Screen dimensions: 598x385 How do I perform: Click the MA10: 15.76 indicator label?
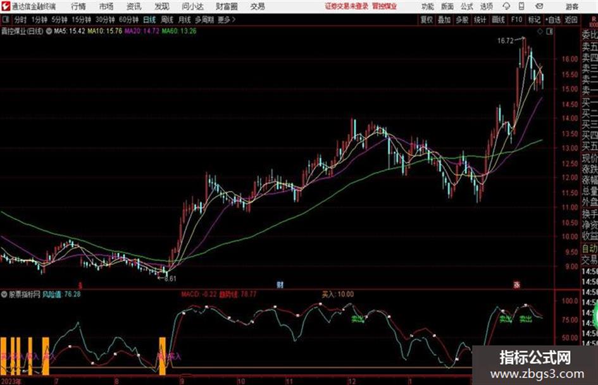click(105, 31)
